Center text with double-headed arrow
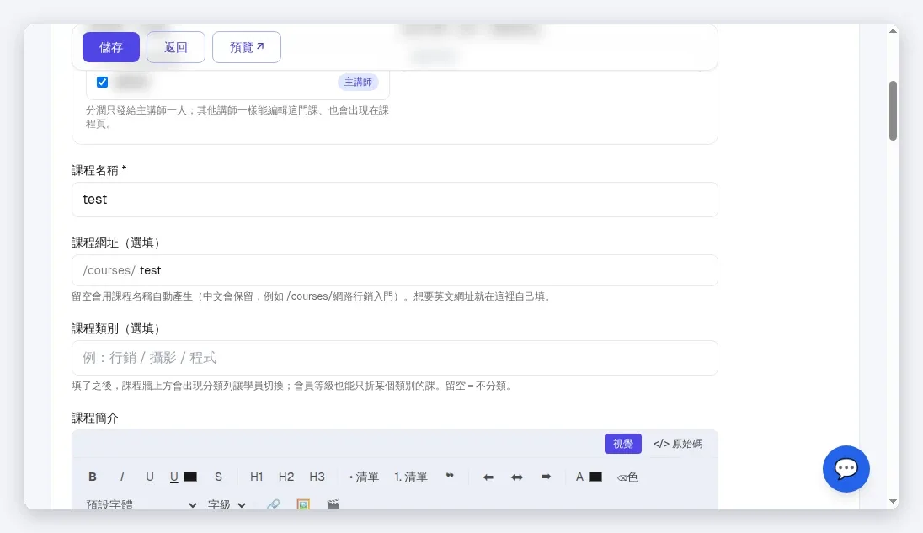 (x=517, y=477)
